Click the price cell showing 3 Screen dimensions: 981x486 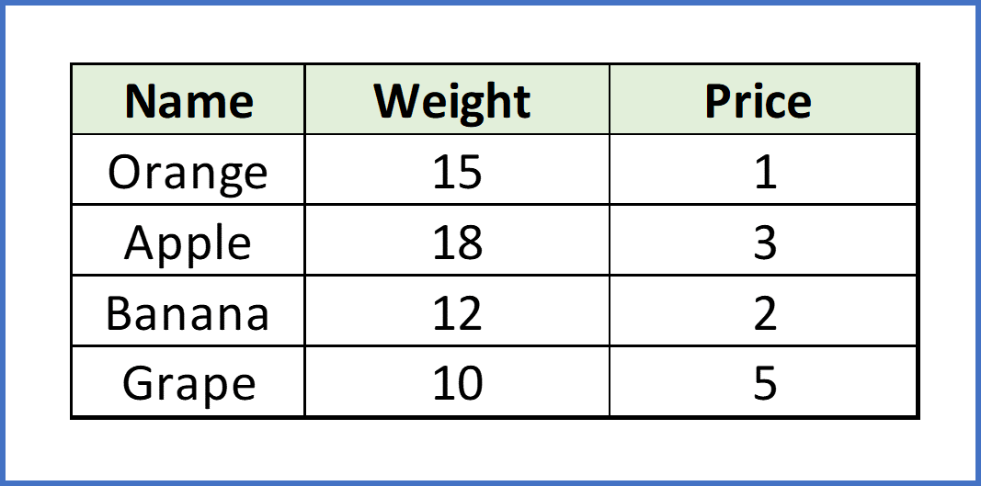pos(763,242)
